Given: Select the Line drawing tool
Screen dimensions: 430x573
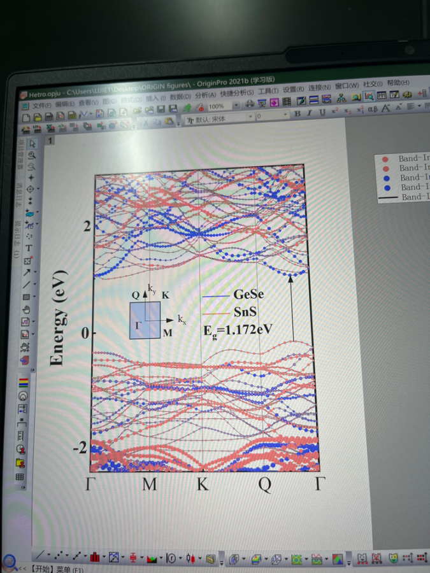Looking at the screenshot, I should click(x=27, y=285).
